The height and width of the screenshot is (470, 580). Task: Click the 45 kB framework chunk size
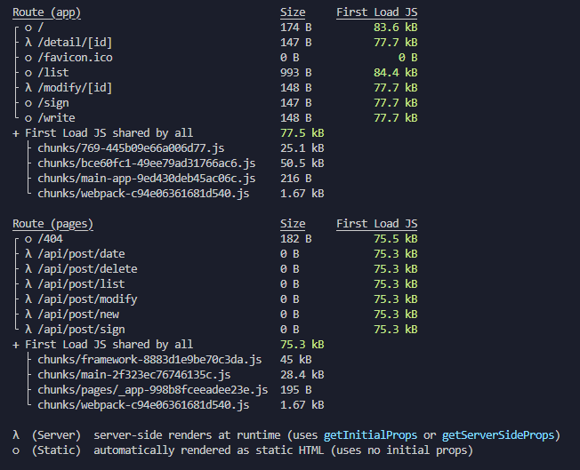[x=296, y=360]
